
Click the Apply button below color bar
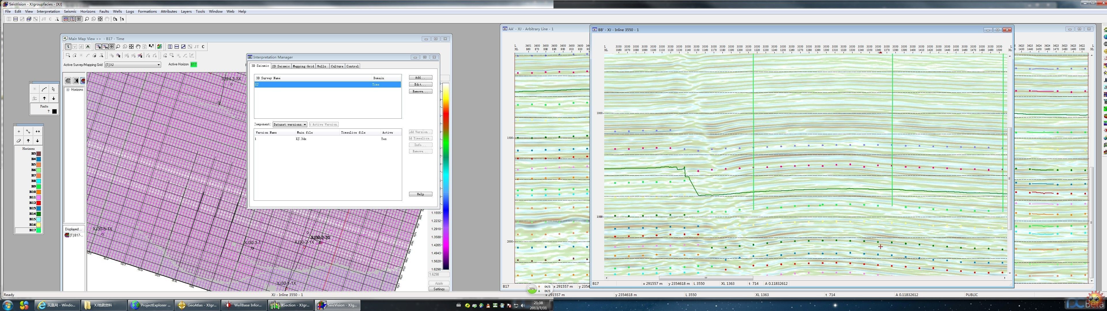(439, 283)
